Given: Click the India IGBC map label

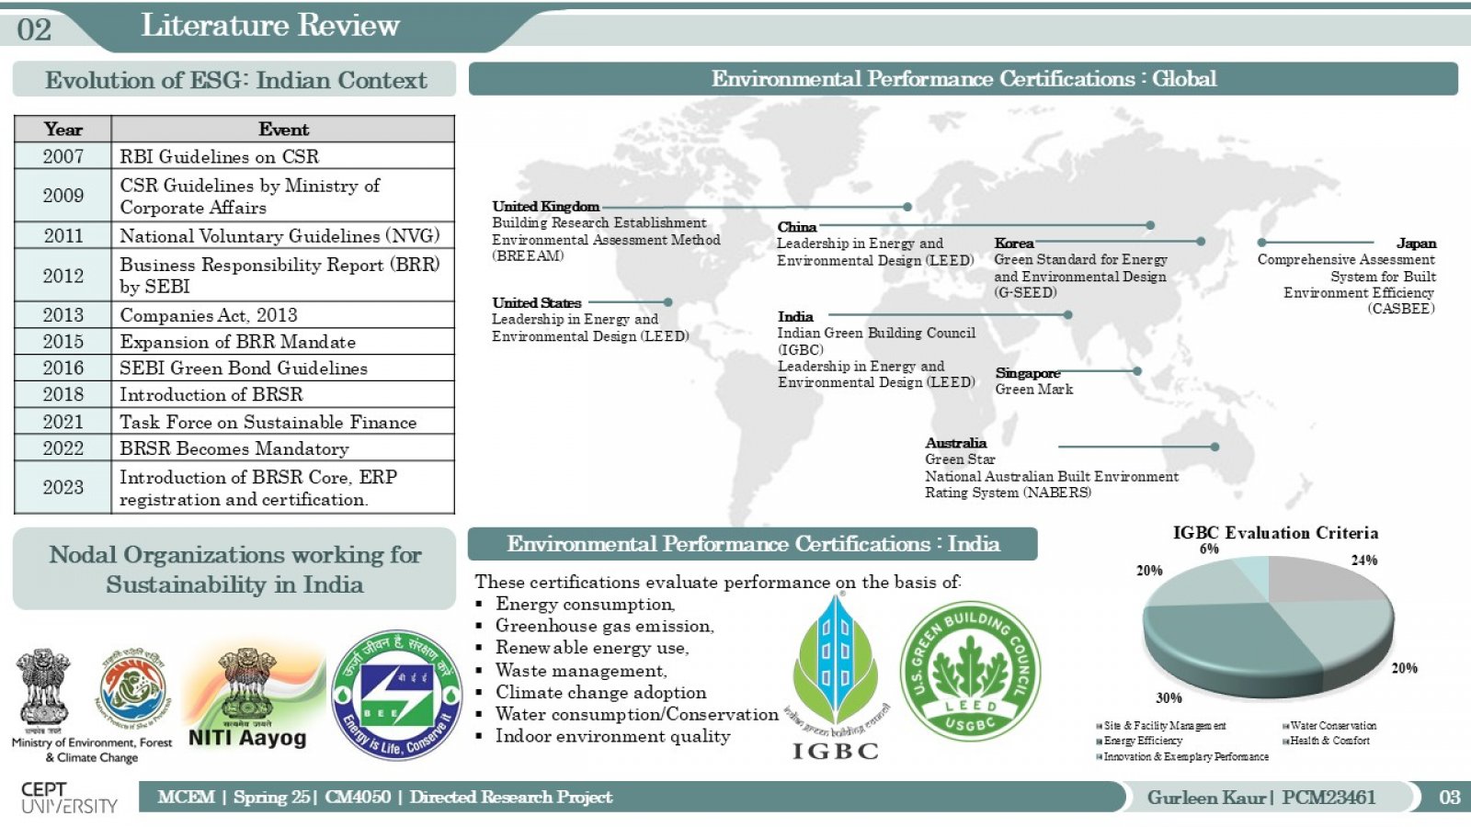Looking at the screenshot, I should click(876, 349).
